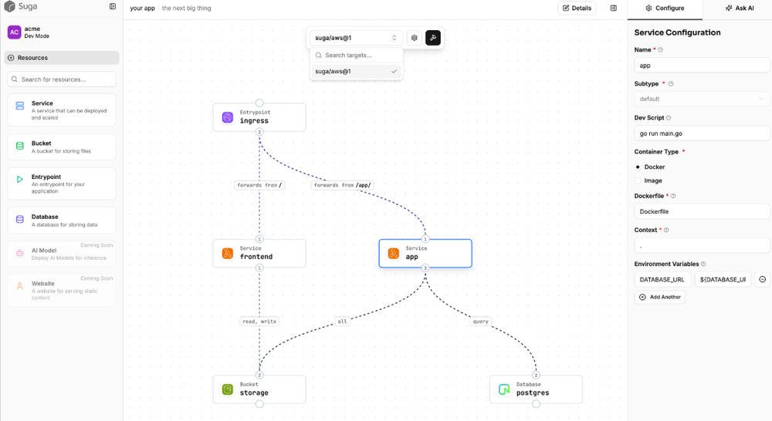The image size is (772, 421).
Task: Click the postgres database node icon
Action: point(504,389)
